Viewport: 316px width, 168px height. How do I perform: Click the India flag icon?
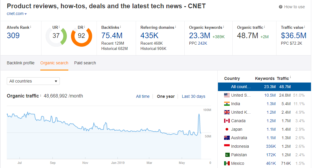click(x=227, y=104)
